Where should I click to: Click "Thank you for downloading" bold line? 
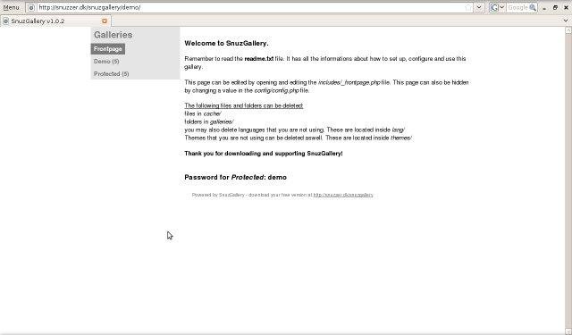click(x=264, y=154)
